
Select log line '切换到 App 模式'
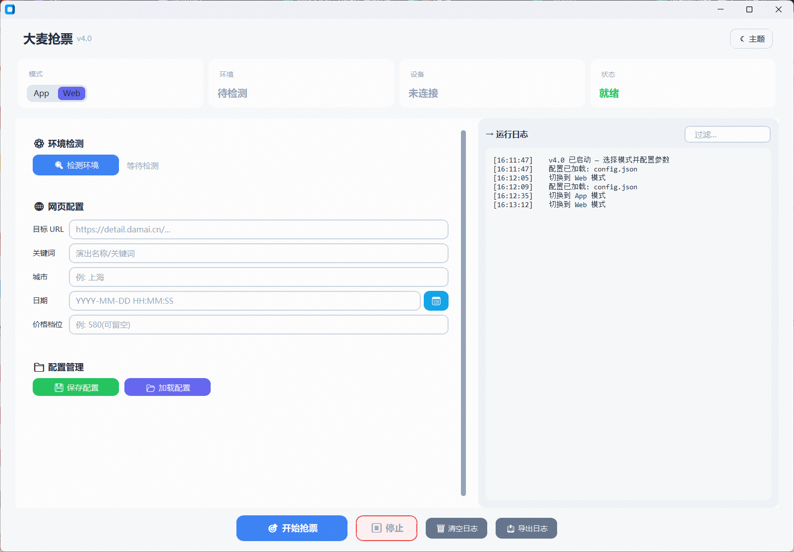click(550, 196)
